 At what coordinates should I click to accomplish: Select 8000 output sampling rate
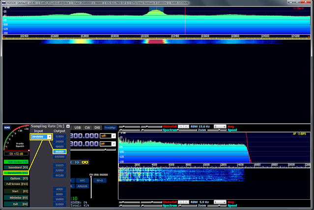59,194
